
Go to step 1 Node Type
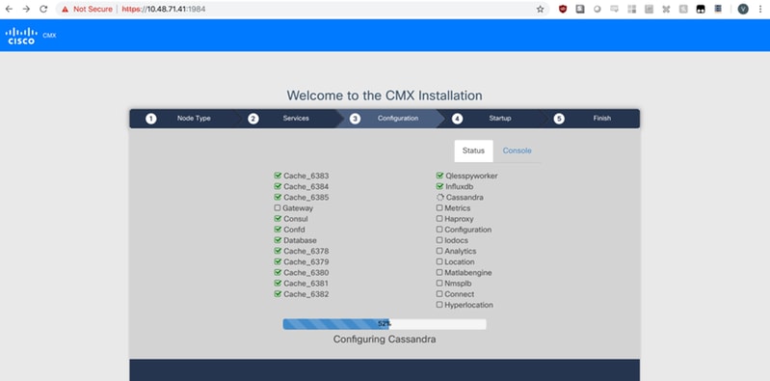point(181,119)
